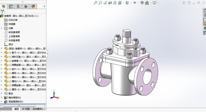The image size is (206, 112).
Task: Click the Display Style cube icon
Action: click(x=127, y=3)
